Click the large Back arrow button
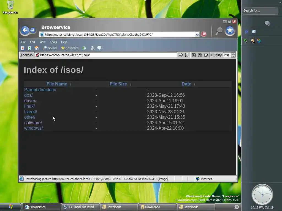Image resolution: width=282 pixels, height=211 pixels. [x=25, y=30]
